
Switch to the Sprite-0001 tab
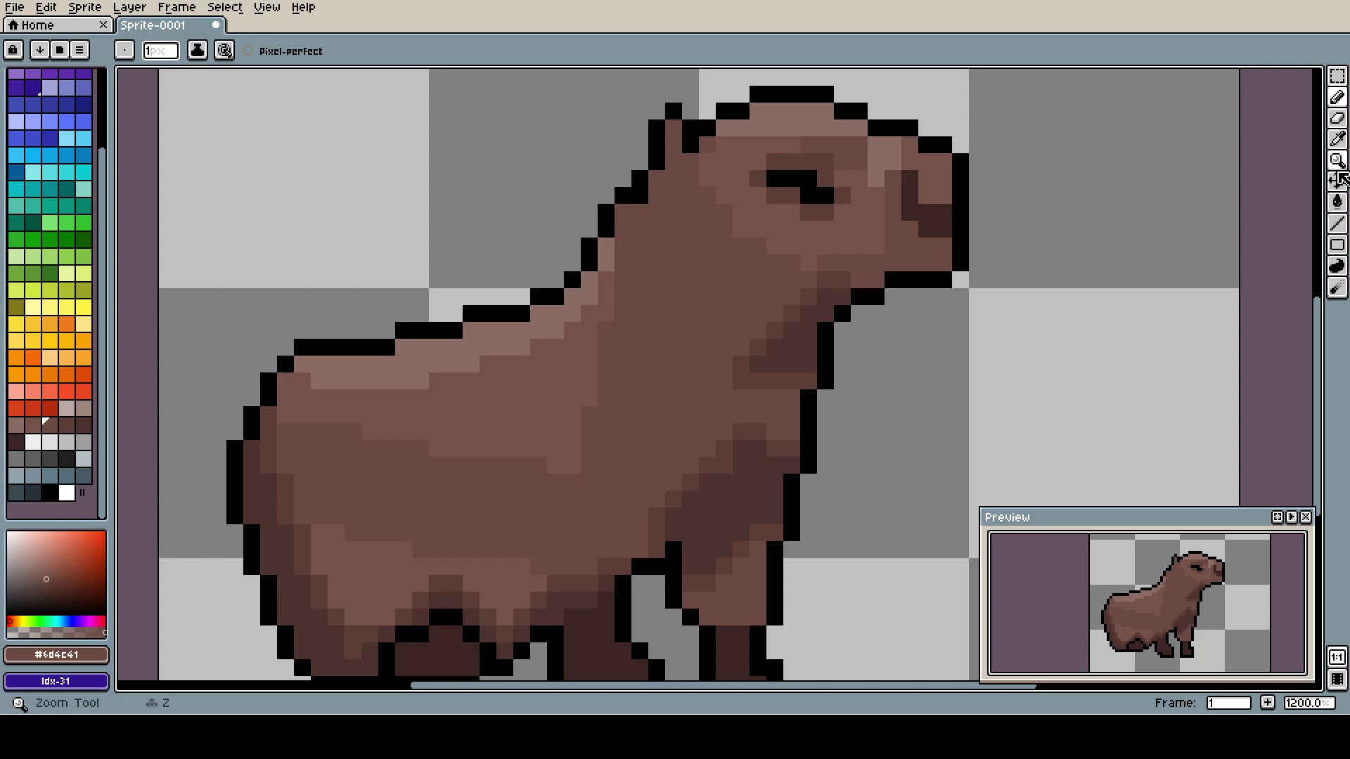169,25
